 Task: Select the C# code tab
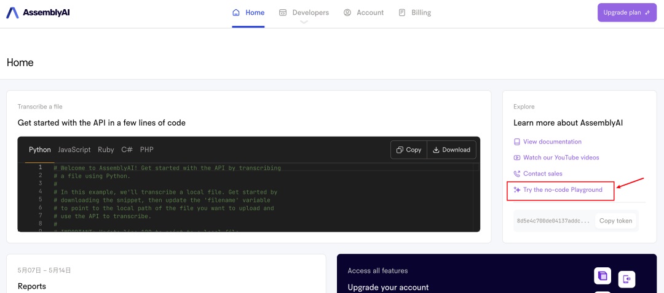tap(127, 150)
